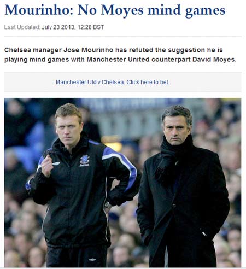
Task: Select the words "Manchester United" in the summary
Action: [x=118, y=60]
